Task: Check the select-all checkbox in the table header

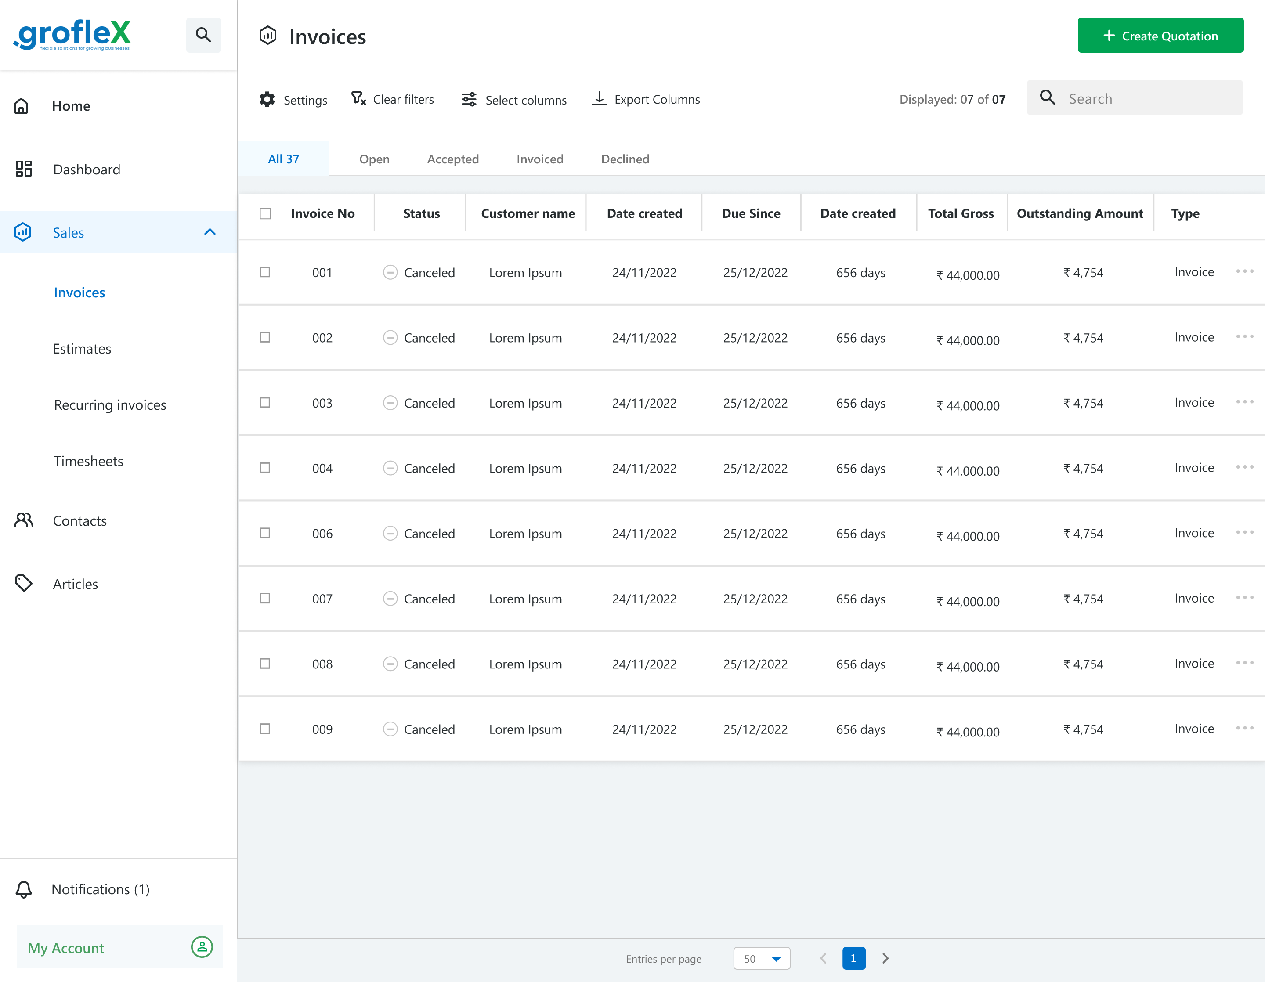Action: pyautogui.click(x=265, y=213)
